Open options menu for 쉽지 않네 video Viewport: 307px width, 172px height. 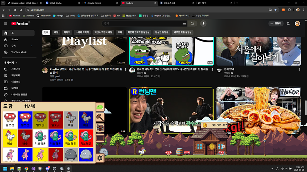(300, 69)
